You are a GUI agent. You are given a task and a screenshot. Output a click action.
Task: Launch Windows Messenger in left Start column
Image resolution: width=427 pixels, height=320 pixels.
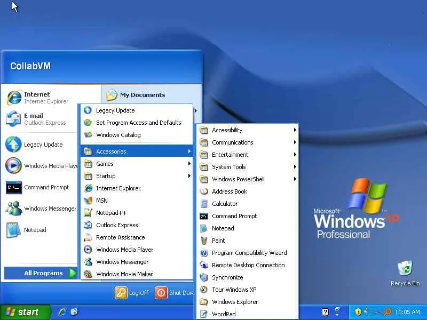click(41, 209)
